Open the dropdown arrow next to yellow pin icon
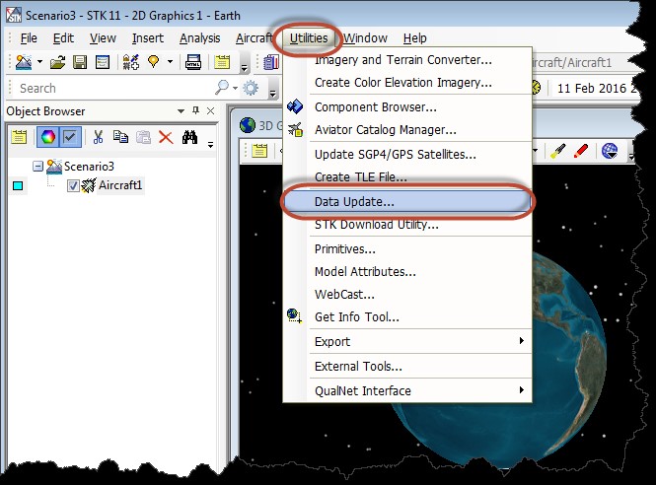656x485 pixels. (x=170, y=62)
